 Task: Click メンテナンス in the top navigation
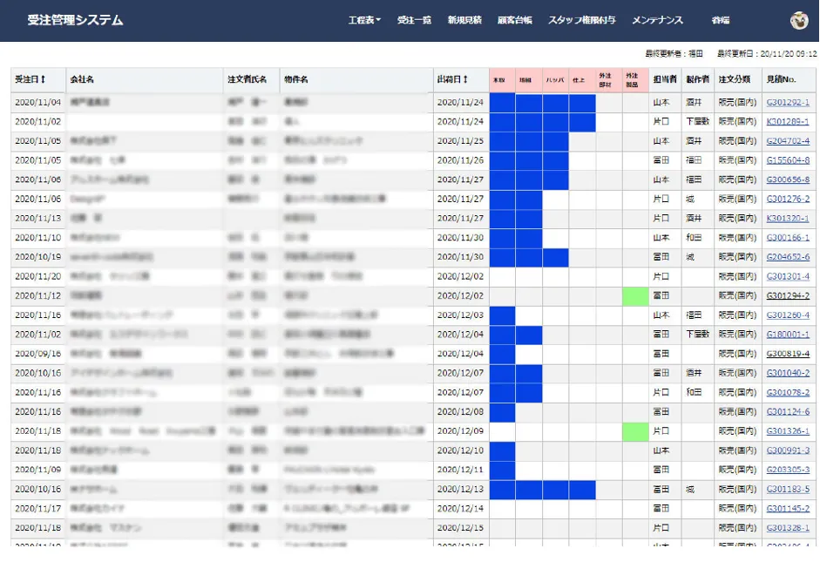click(x=657, y=20)
